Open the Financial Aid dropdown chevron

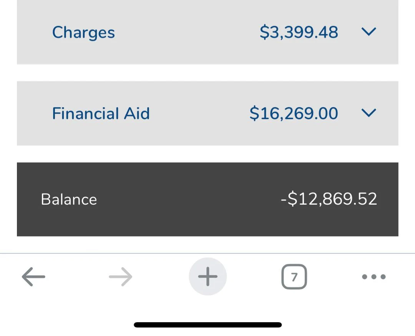[368, 113]
